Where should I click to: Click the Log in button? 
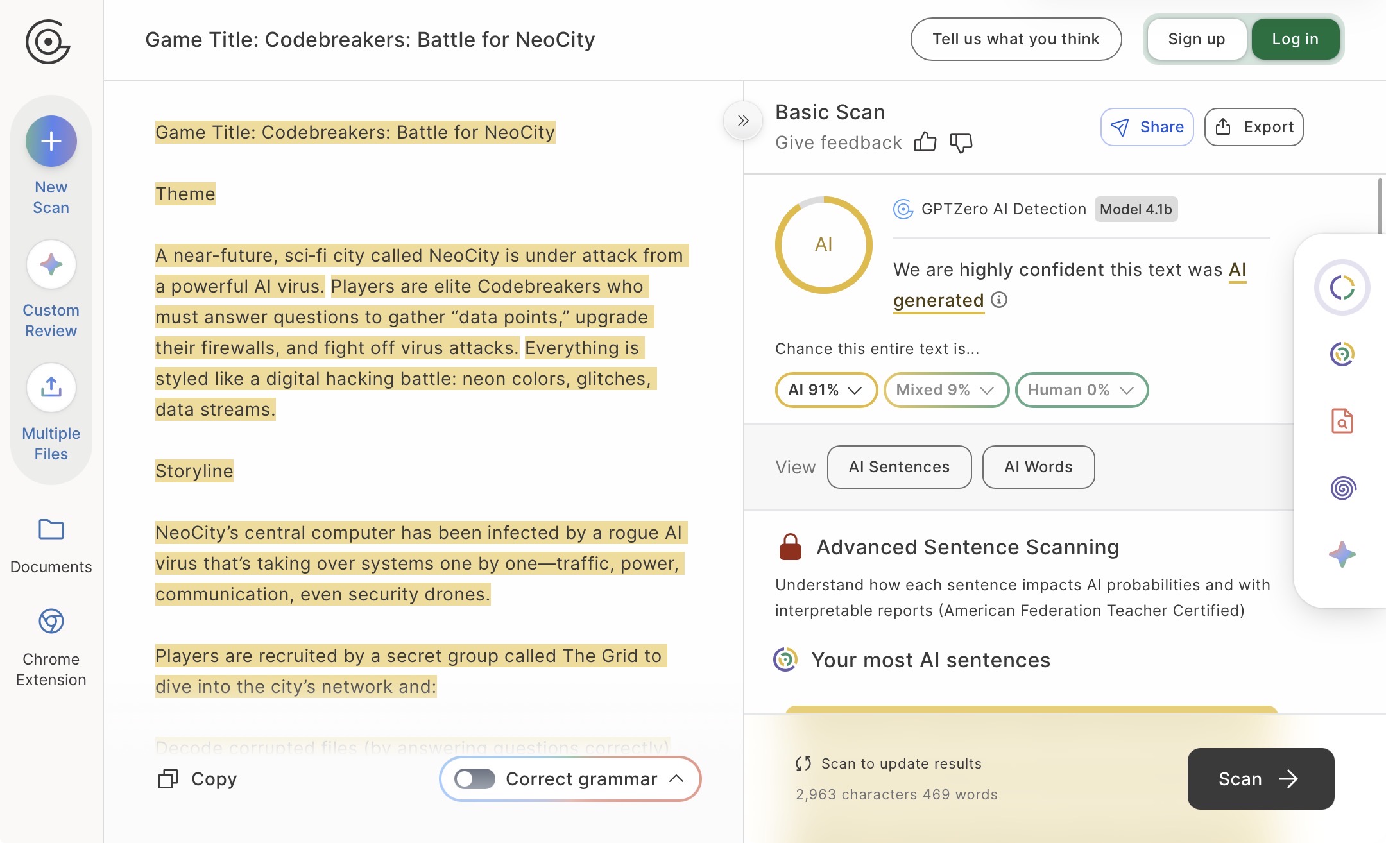click(x=1295, y=39)
